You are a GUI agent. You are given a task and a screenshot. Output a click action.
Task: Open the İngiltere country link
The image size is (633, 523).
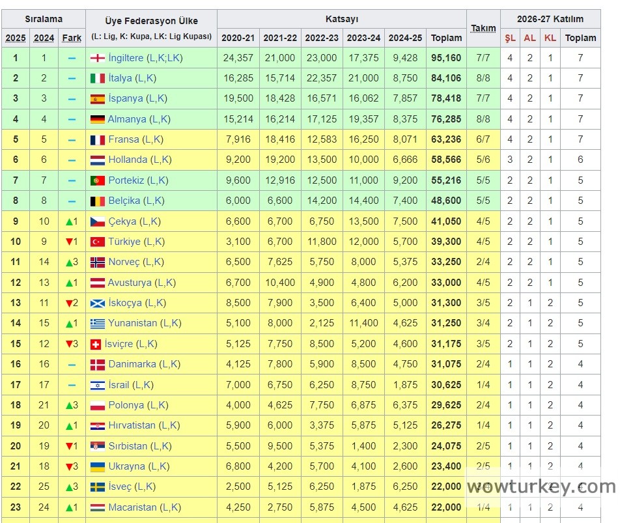[x=126, y=58]
